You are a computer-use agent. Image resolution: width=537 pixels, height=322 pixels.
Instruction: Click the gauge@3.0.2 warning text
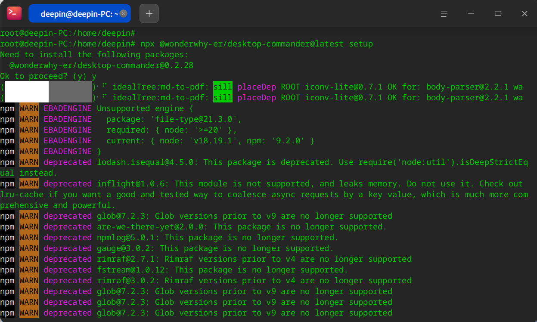pyautogui.click(x=215, y=248)
